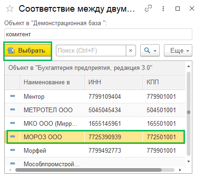This screenshot has width=197, height=176.
Task: Click the vertical scrollbar up arrow
Action: coord(189,66)
